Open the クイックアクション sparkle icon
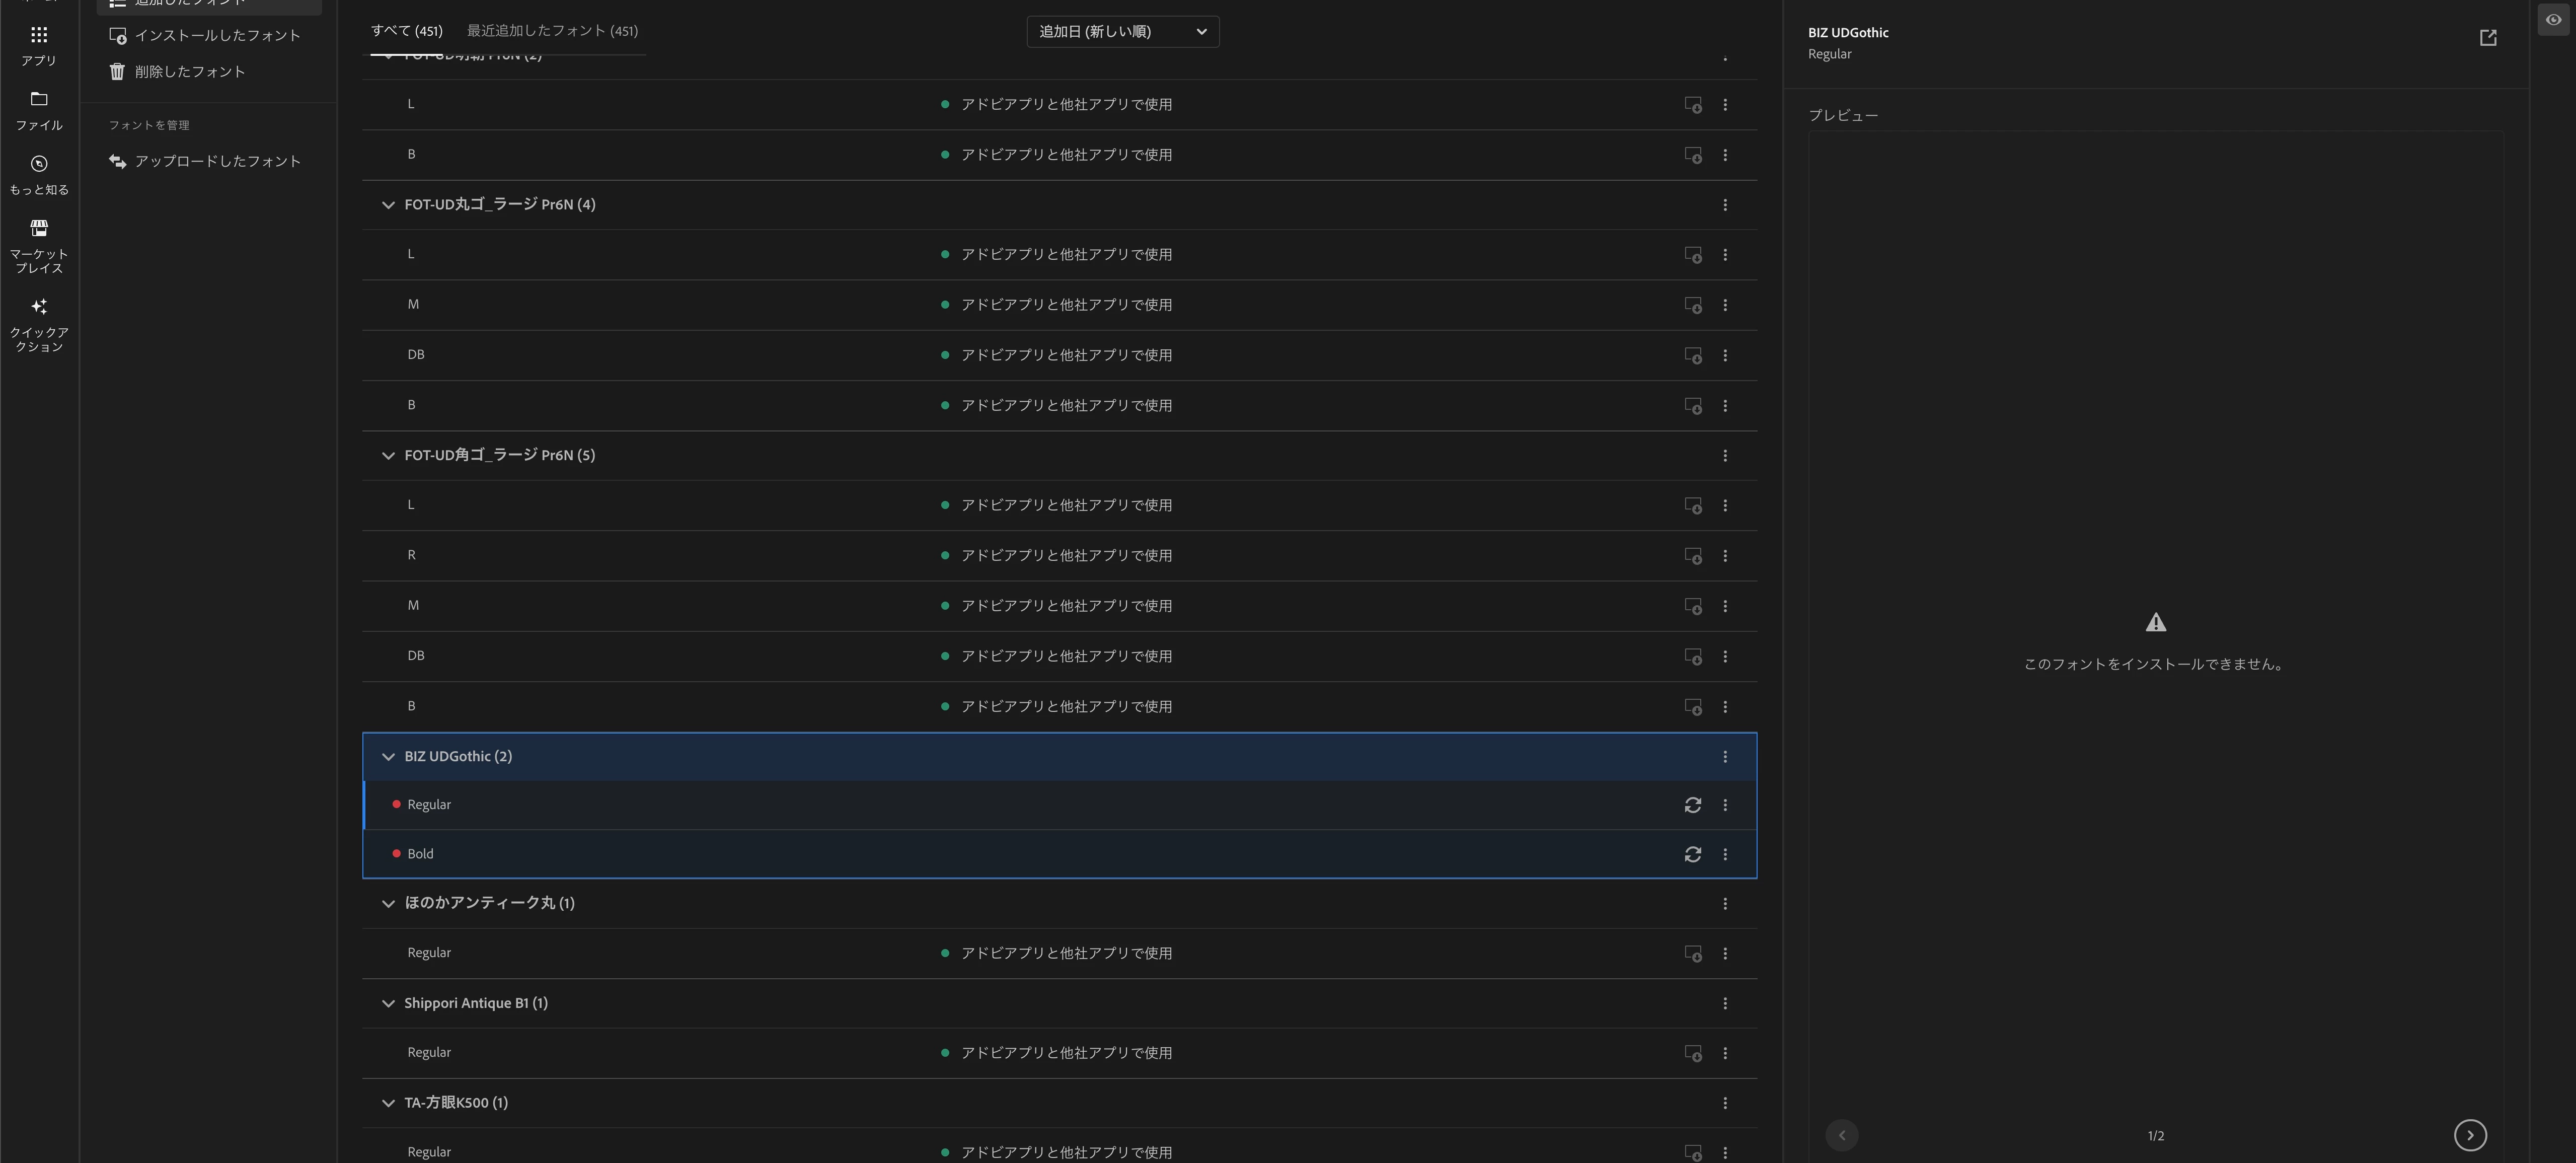The width and height of the screenshot is (2576, 1163). click(39, 307)
